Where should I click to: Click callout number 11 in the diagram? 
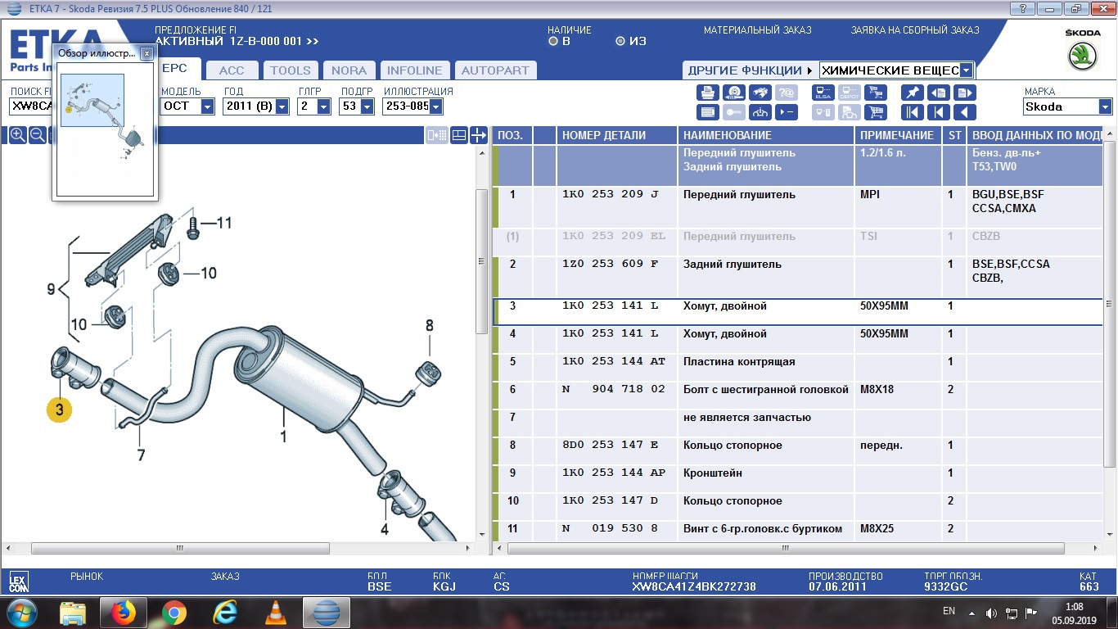click(224, 223)
